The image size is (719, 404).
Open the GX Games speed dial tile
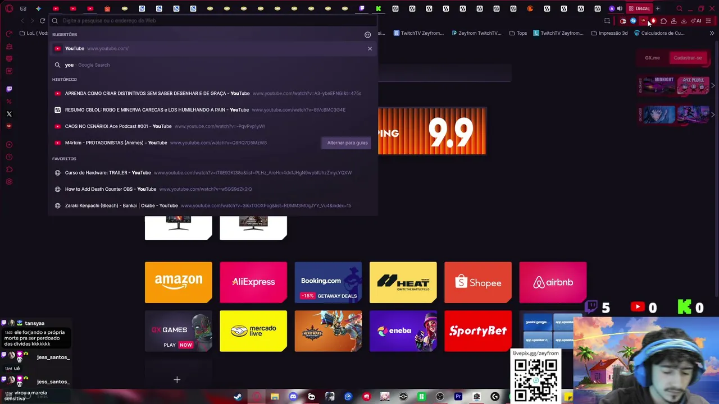pyautogui.click(x=179, y=331)
